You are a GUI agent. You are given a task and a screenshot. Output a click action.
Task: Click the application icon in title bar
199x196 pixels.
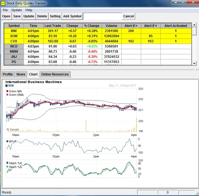click(x=3, y=3)
